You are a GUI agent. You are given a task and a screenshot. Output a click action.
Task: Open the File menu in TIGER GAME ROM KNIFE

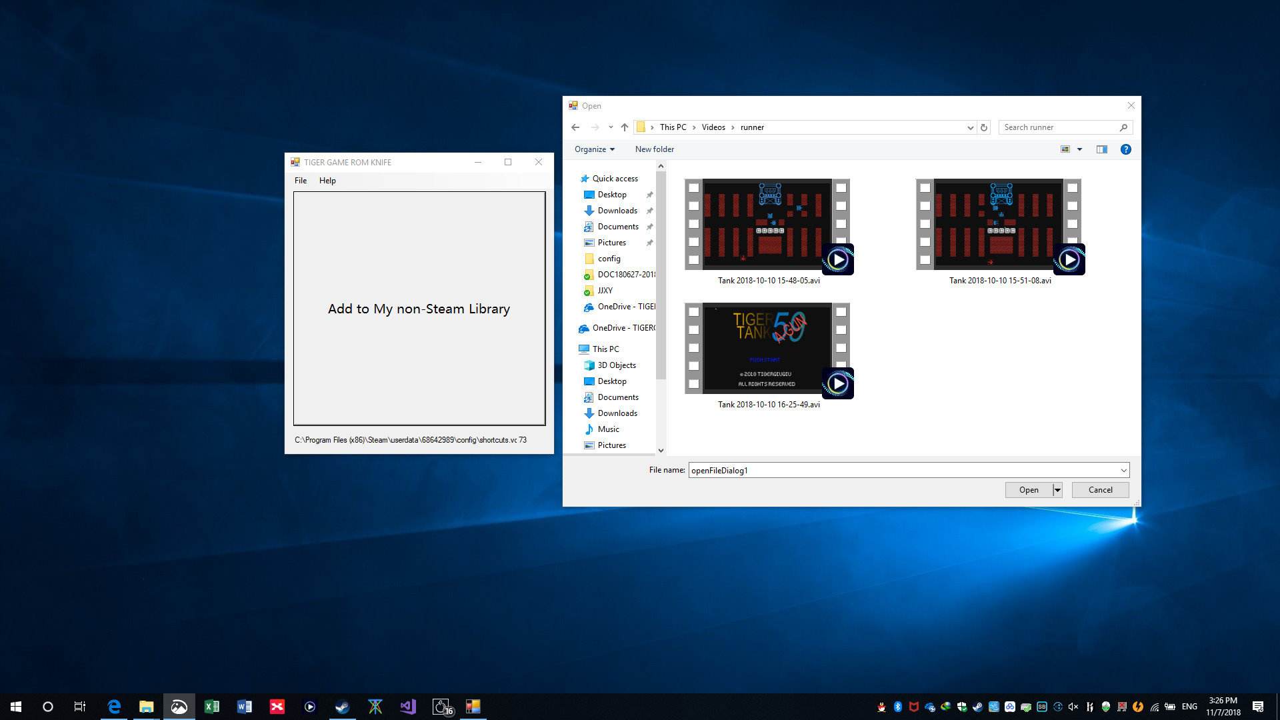click(x=300, y=180)
